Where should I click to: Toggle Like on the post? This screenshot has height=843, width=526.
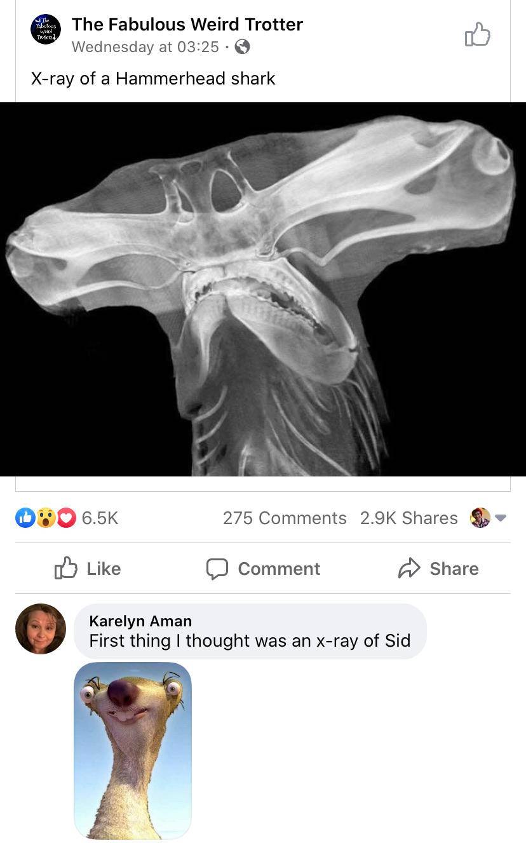(x=88, y=569)
